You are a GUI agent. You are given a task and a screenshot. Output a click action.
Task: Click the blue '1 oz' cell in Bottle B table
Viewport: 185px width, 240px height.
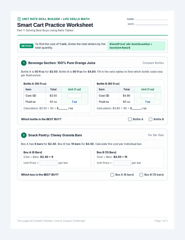pos(148,102)
